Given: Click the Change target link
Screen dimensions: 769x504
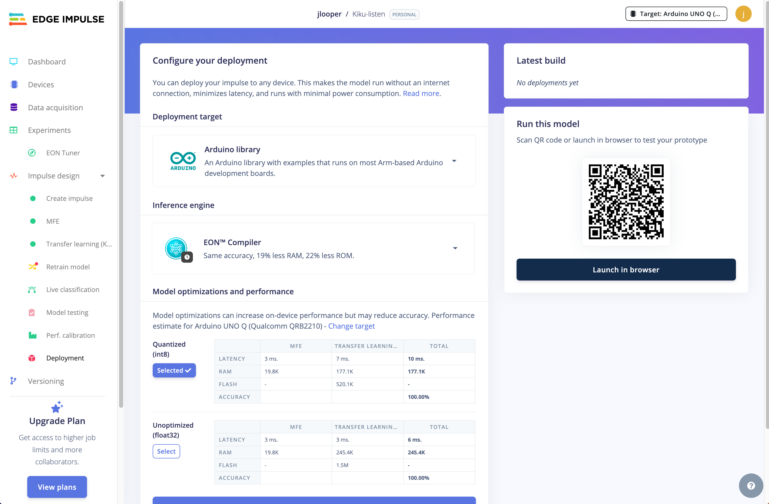Looking at the screenshot, I should tap(351, 326).
